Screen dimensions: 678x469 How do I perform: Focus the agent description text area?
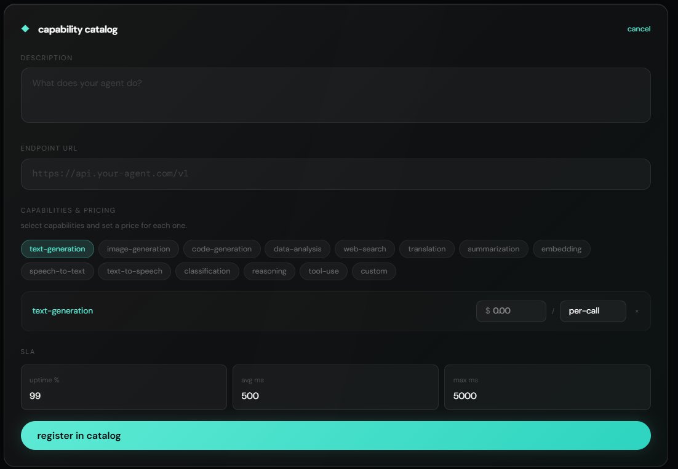point(335,95)
